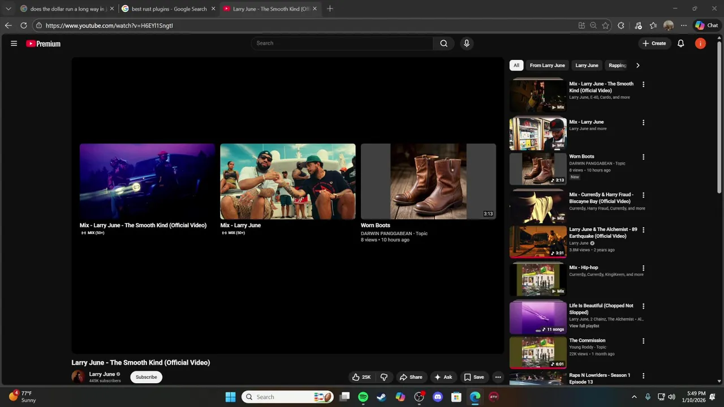Image resolution: width=724 pixels, height=407 pixels.
Task: Open the taskbar volume speaker icon
Action: point(671,397)
